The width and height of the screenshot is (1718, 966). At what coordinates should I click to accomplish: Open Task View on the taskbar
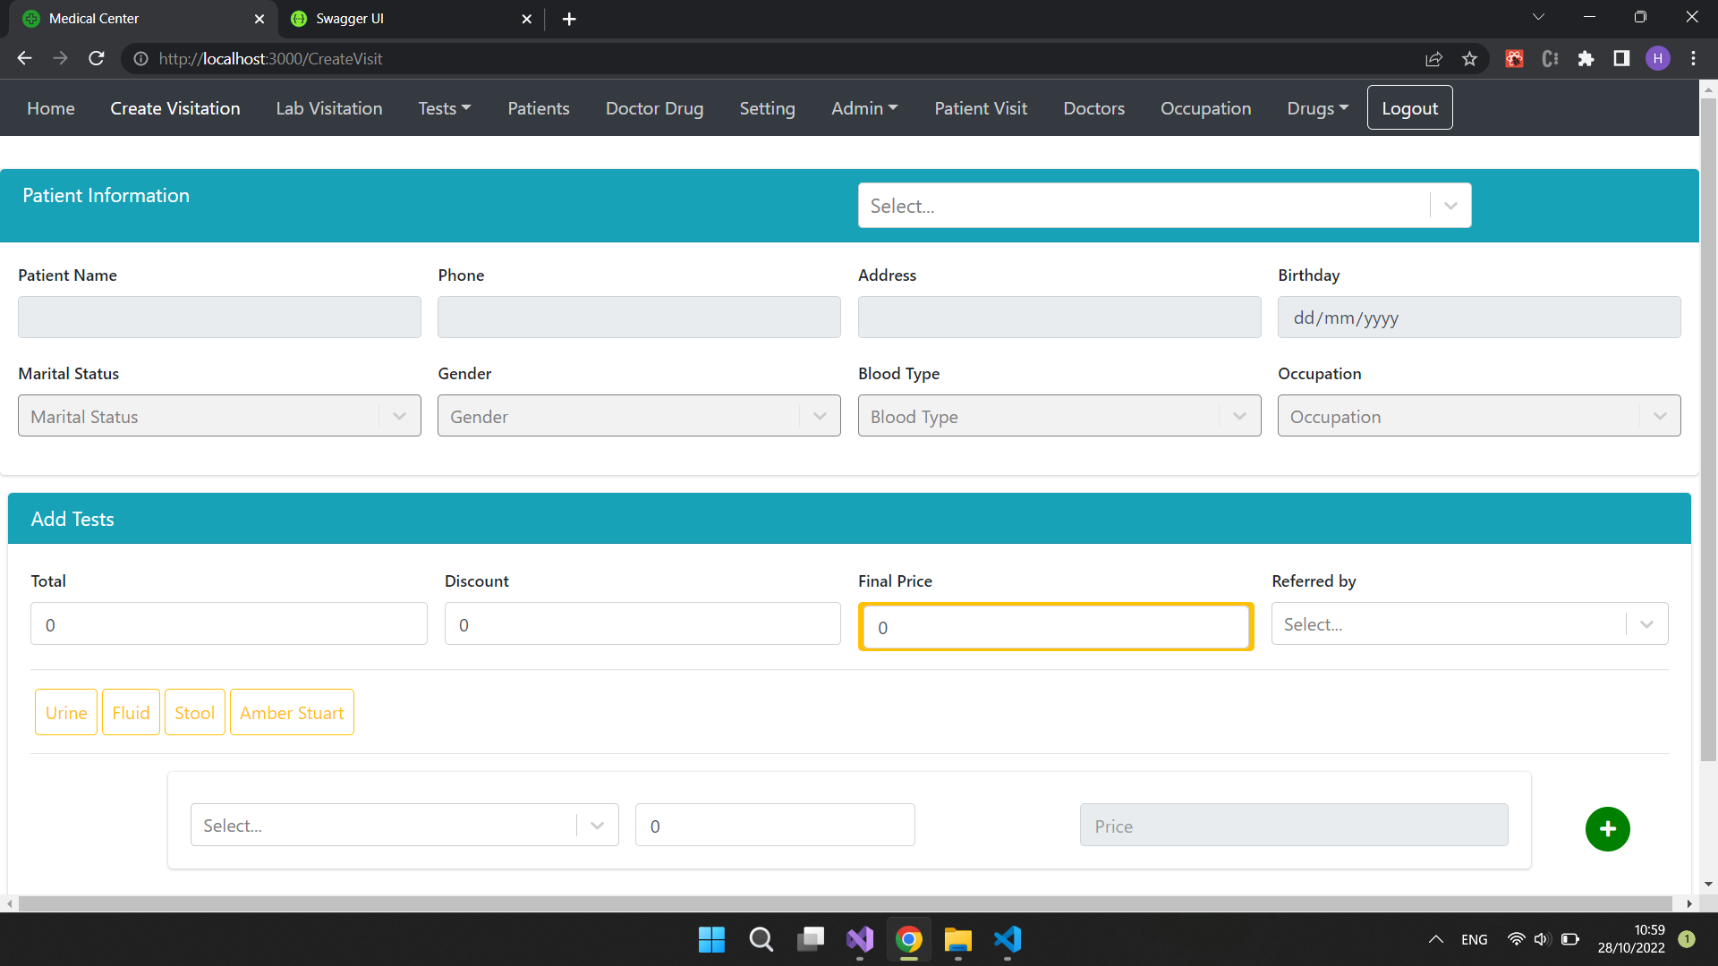click(811, 939)
